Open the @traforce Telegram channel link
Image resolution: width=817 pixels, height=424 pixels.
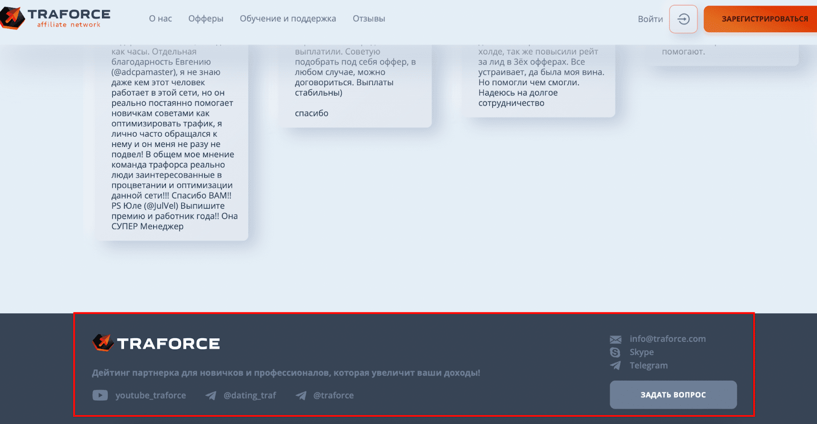click(x=333, y=395)
